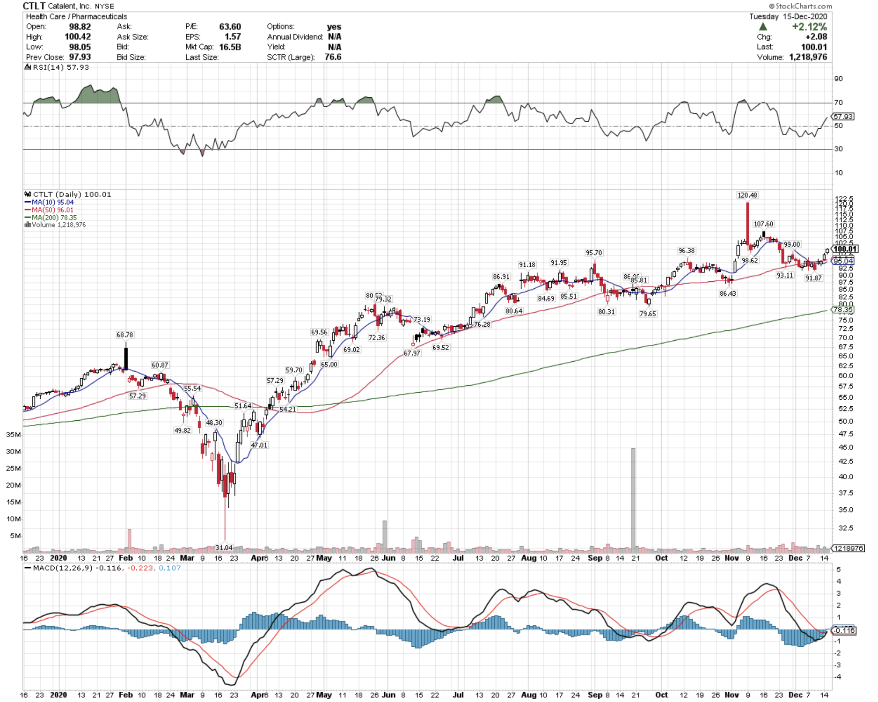Click the Low value 98.05
Viewport: 878px width, 702px height.
point(80,47)
